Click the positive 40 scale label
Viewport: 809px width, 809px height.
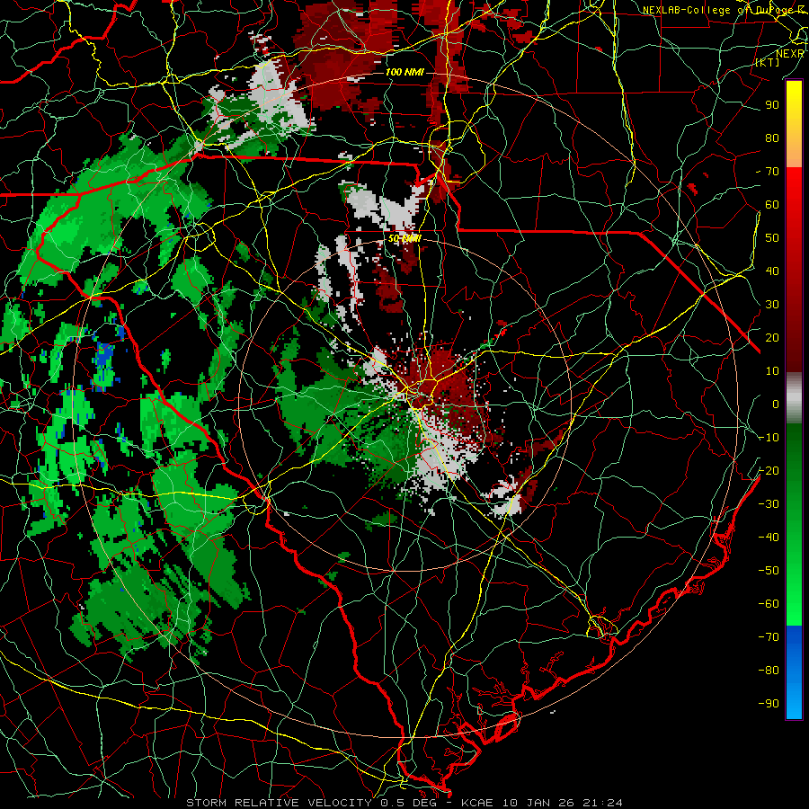772,271
